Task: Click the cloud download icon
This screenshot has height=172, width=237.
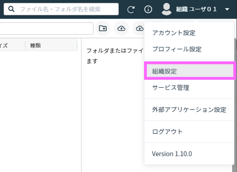Action: 139,28
